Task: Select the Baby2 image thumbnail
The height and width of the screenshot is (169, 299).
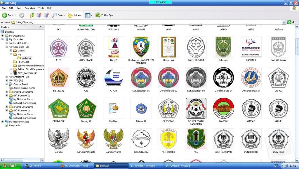Action: (x=114, y=47)
